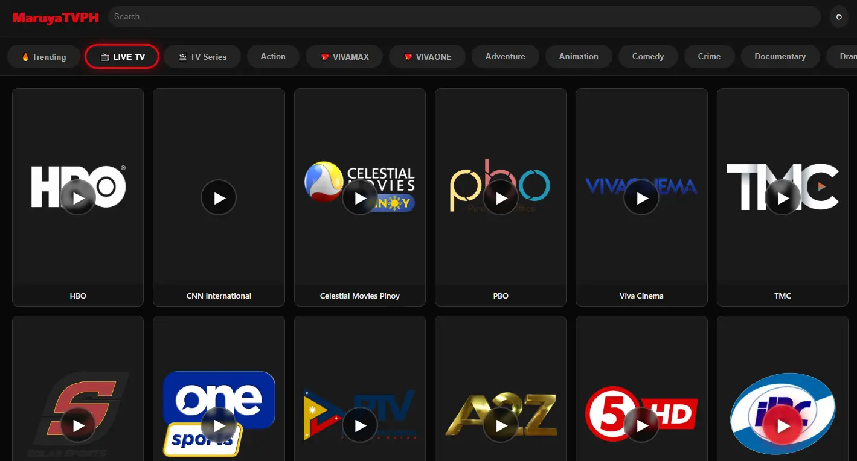The width and height of the screenshot is (857, 461).
Task: Play the CNN International channel
Action: 219,198
